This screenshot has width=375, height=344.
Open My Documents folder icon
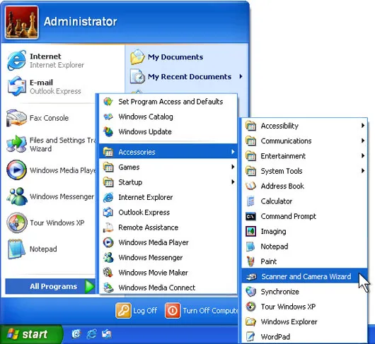[137, 57]
